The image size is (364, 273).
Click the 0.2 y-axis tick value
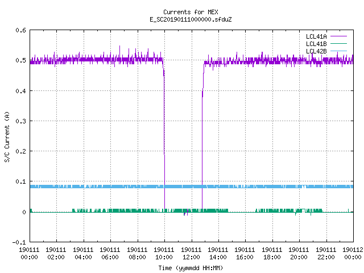pos(20,151)
